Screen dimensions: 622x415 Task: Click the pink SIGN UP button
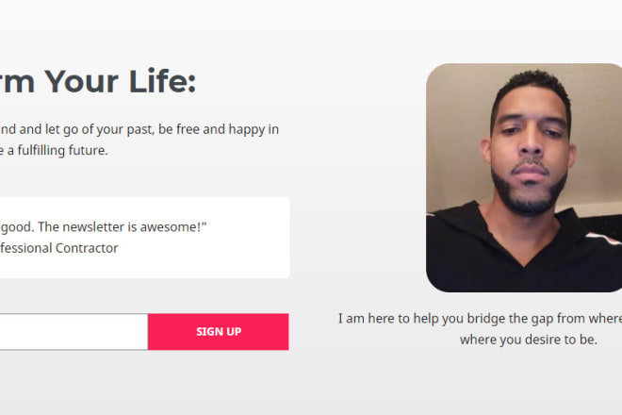coord(219,332)
